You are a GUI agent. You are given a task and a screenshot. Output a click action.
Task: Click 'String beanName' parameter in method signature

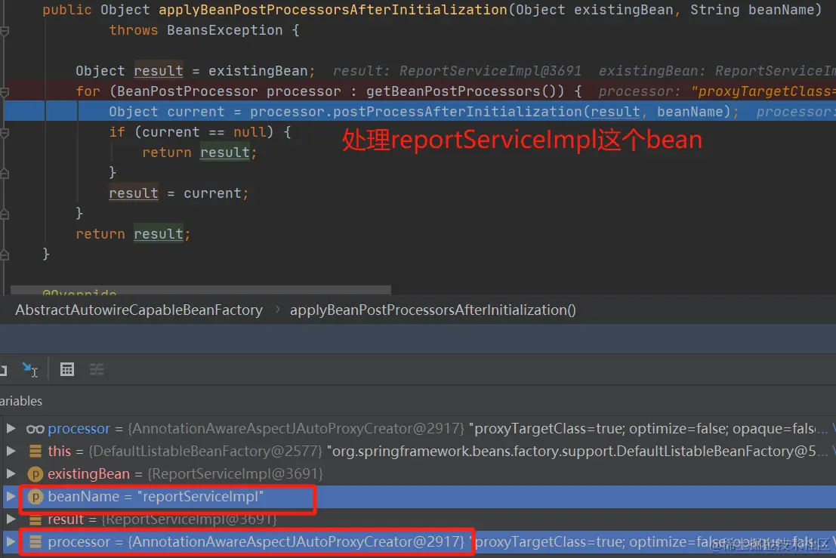(751, 10)
